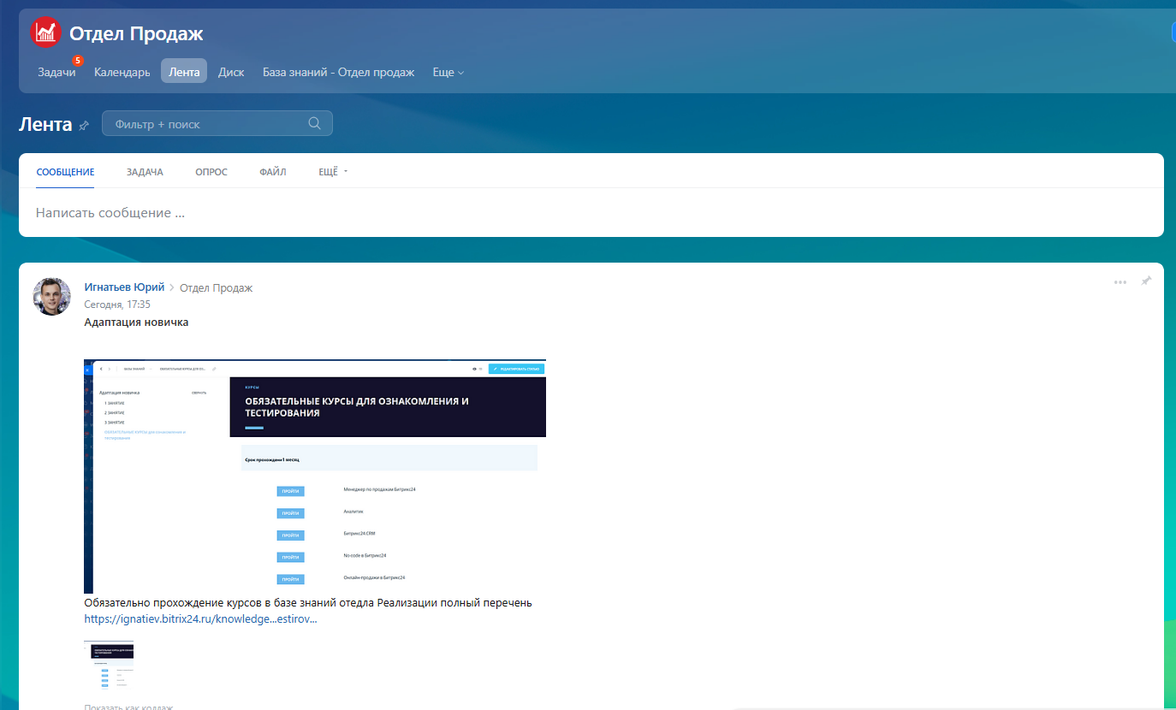
Task: Click the Лента page heading
Action: pyautogui.click(x=45, y=124)
